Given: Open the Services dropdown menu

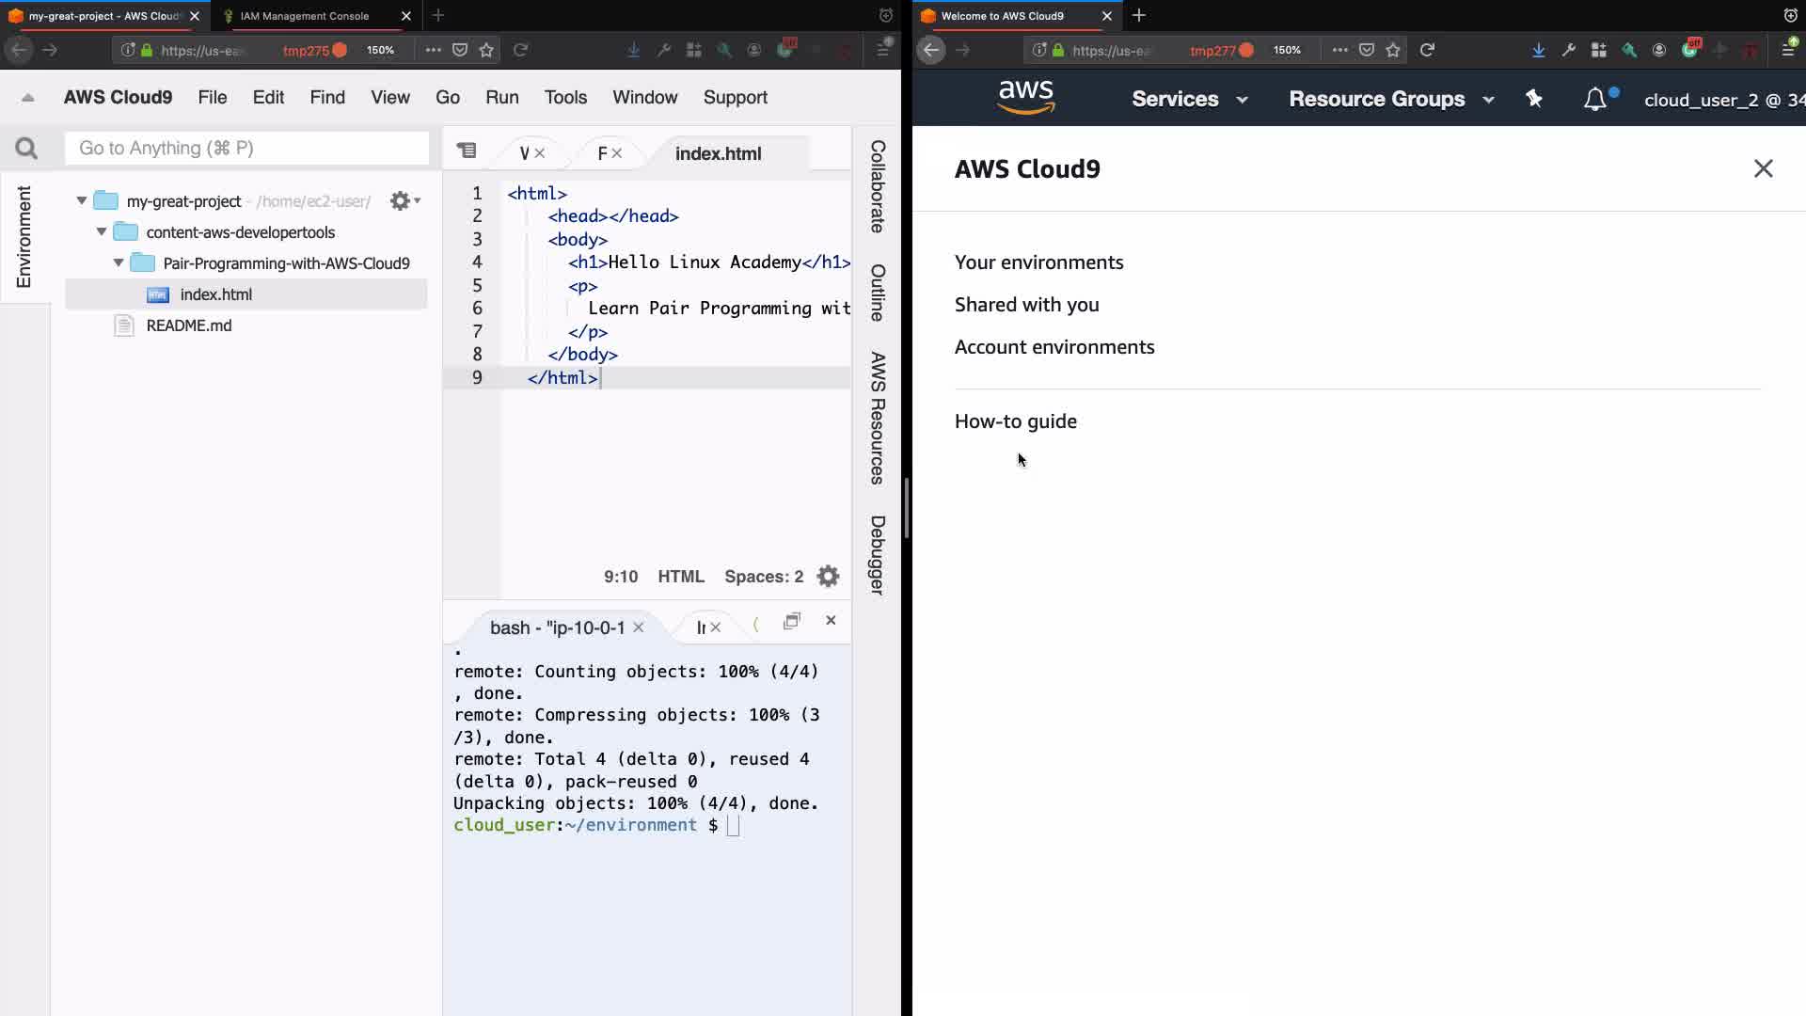Looking at the screenshot, I should 1189,99.
